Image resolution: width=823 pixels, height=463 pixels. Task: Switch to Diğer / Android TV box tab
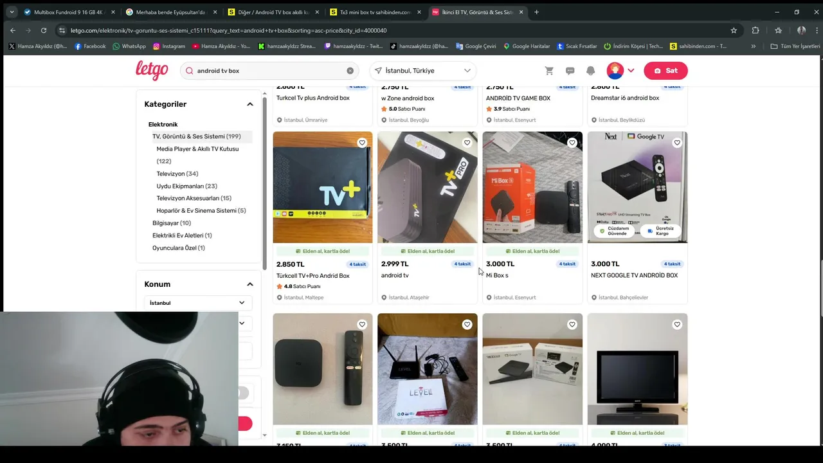click(273, 12)
